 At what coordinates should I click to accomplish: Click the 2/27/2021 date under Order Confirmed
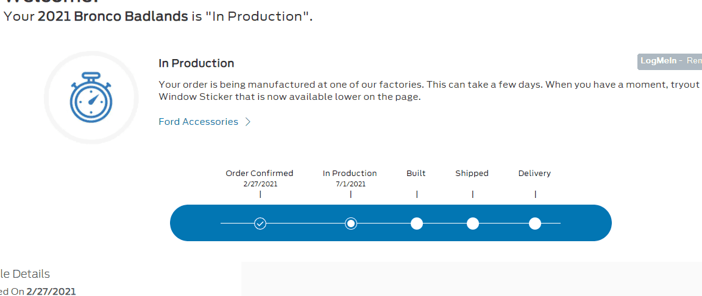260,184
